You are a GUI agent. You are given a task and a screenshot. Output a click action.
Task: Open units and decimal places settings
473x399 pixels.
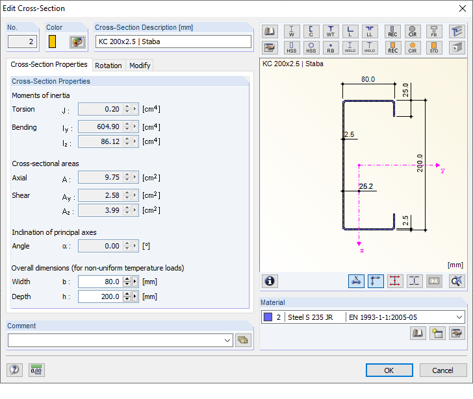pyautogui.click(x=36, y=370)
